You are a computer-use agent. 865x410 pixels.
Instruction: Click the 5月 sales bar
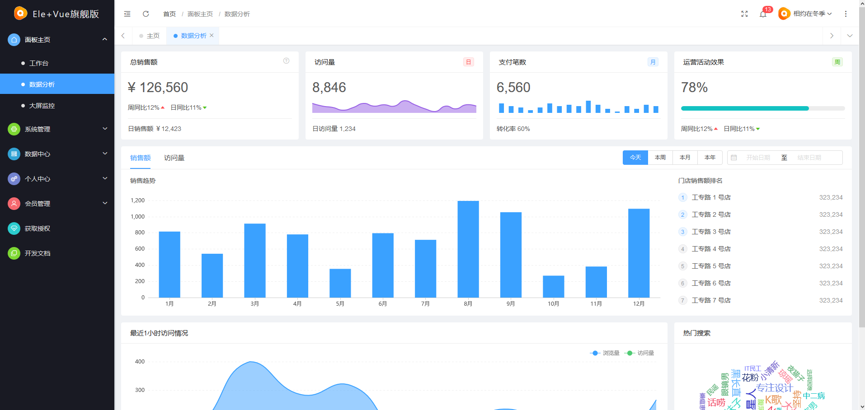pos(340,283)
